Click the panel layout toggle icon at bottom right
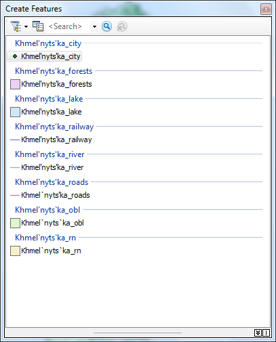Screen dimensions: 276x342 pyautogui.click(x=266, y=333)
